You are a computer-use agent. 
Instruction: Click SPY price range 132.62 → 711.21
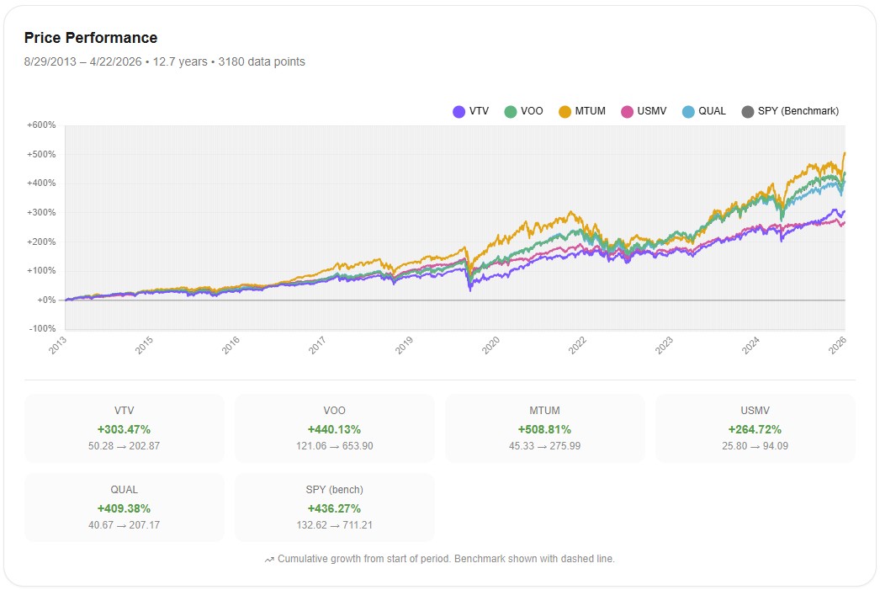pyautogui.click(x=335, y=525)
